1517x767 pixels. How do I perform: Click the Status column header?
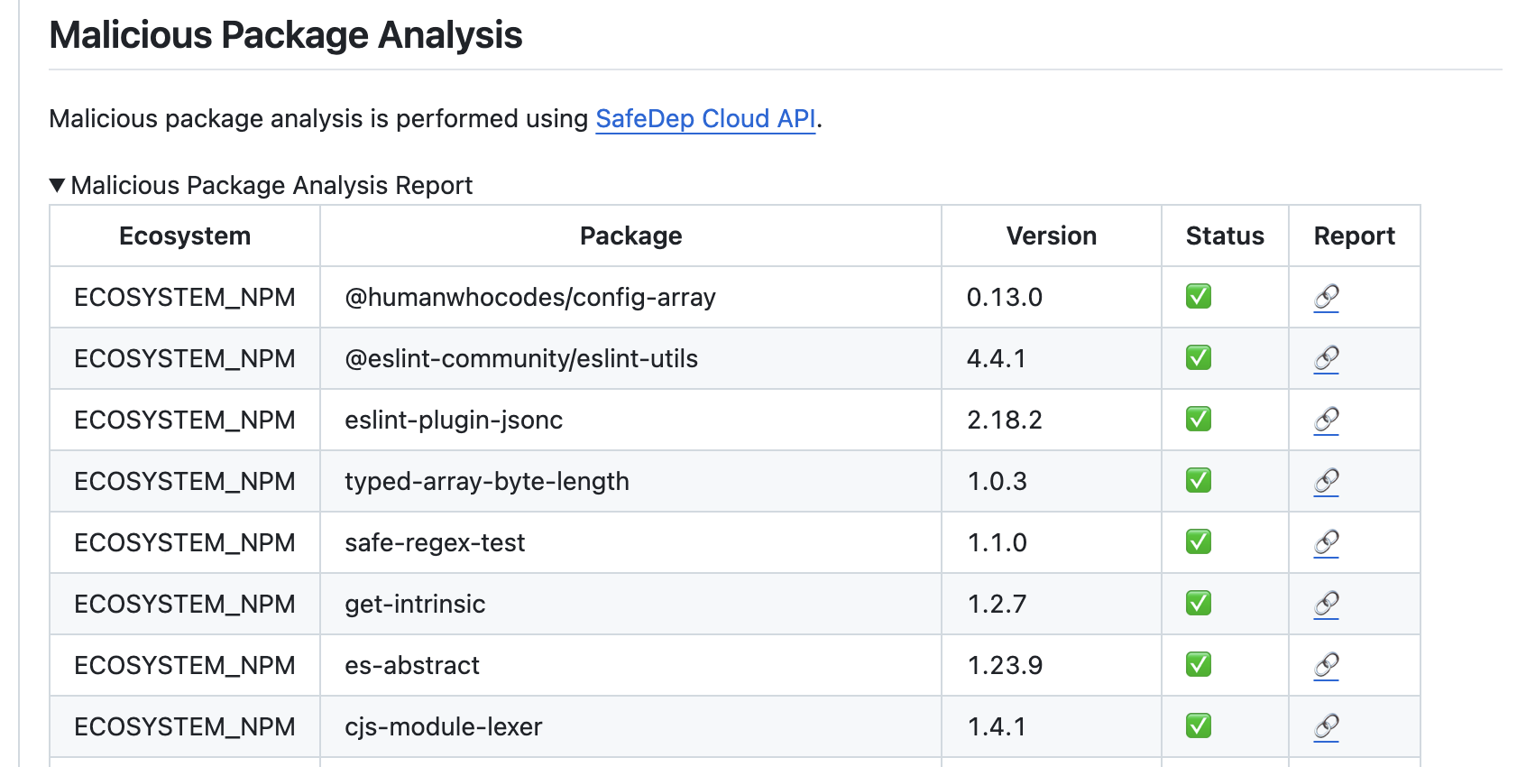(x=1225, y=236)
